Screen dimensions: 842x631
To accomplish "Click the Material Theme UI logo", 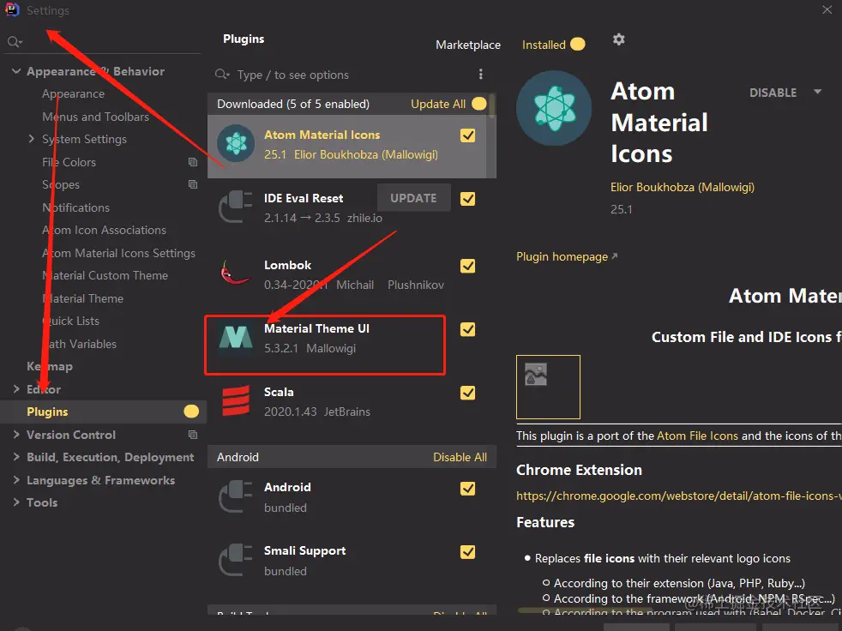I will pyautogui.click(x=236, y=337).
